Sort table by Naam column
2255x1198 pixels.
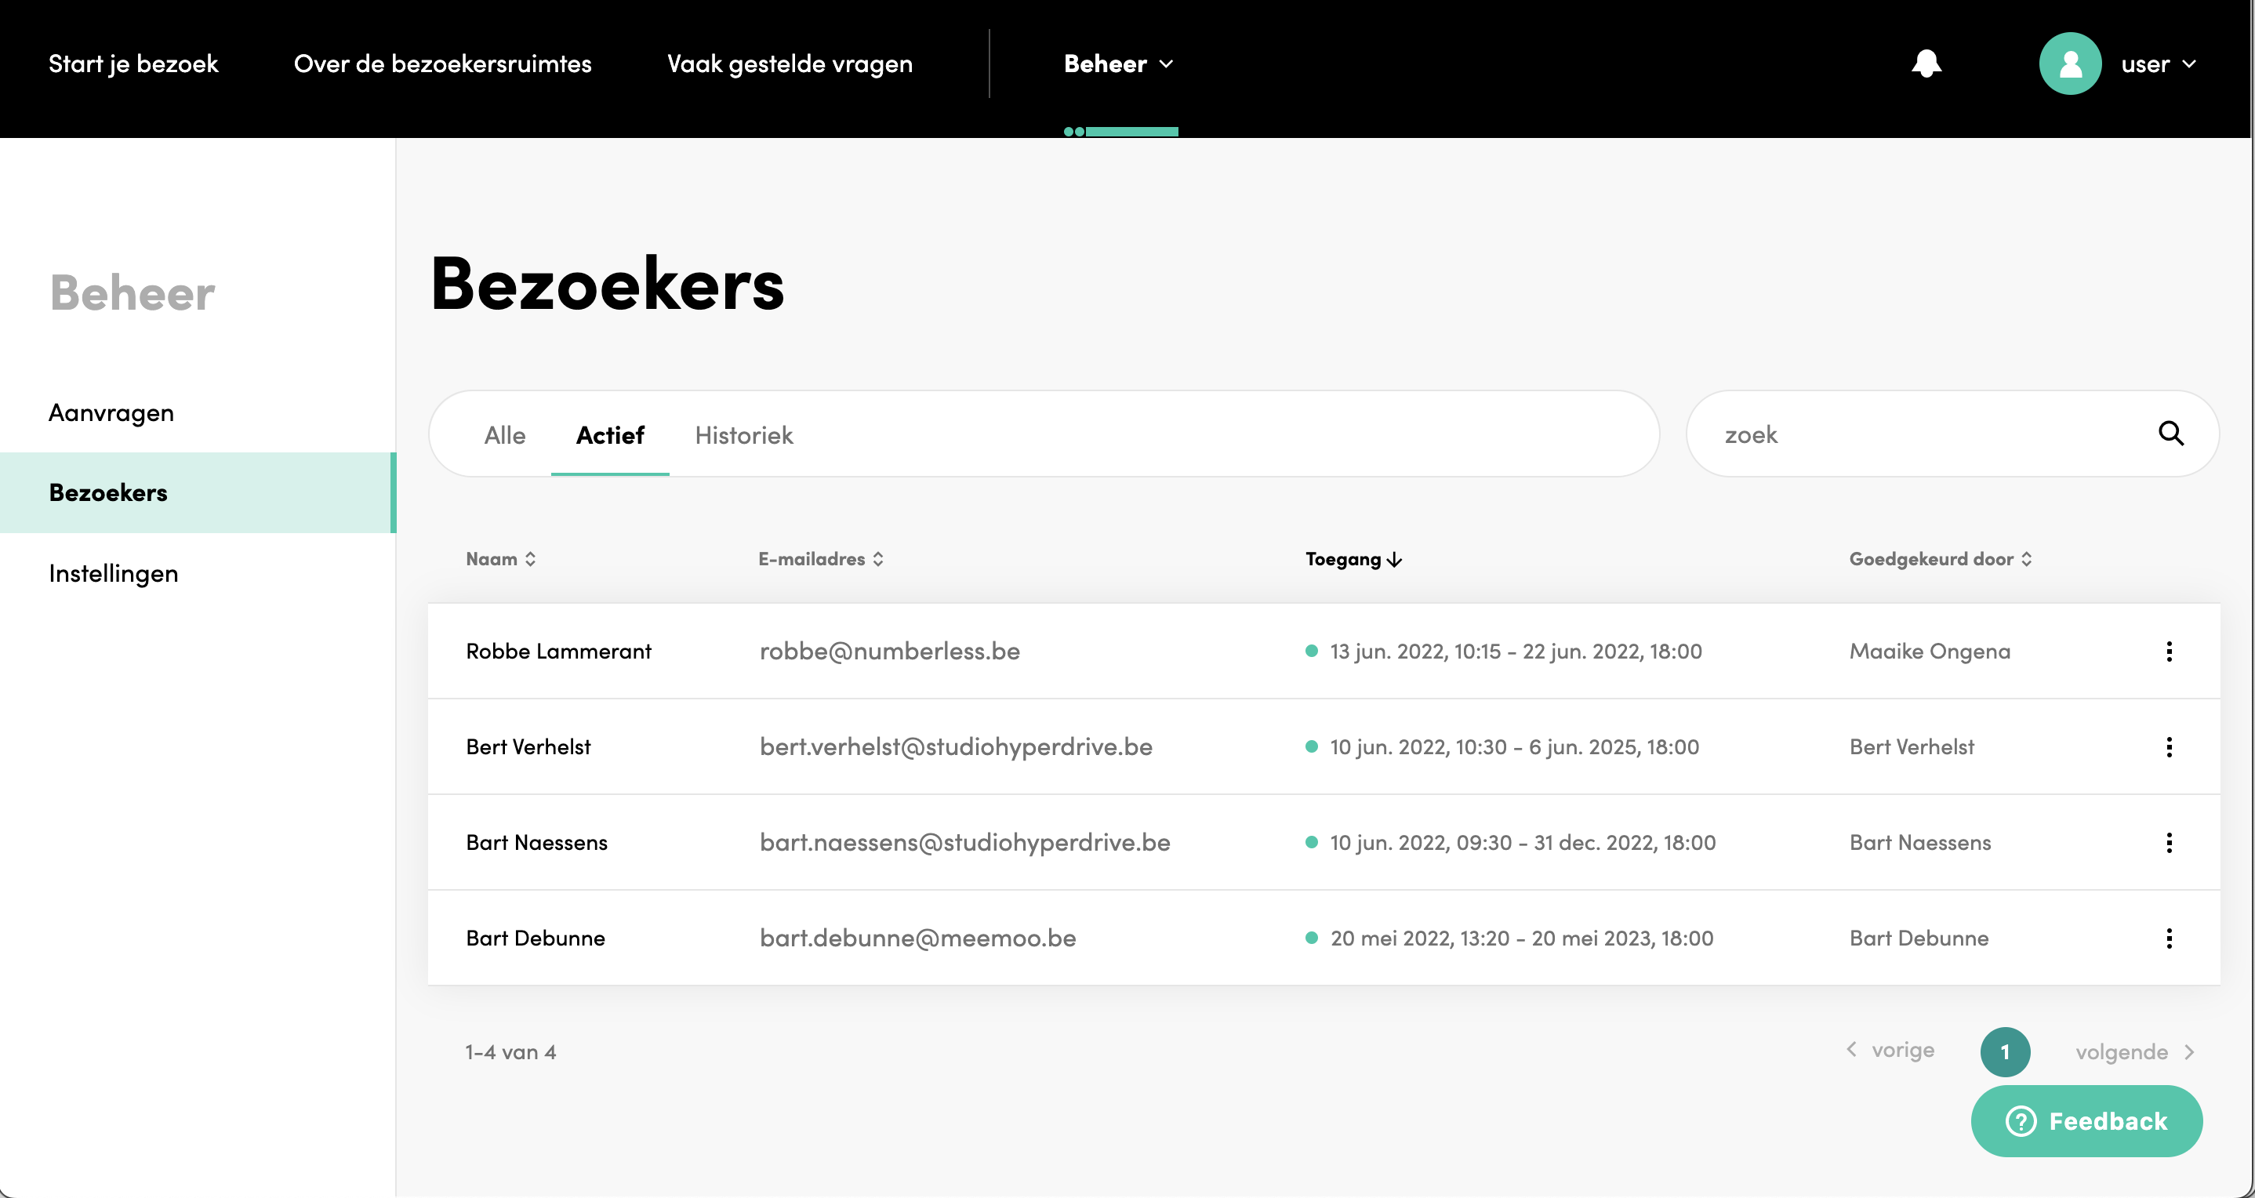click(501, 559)
